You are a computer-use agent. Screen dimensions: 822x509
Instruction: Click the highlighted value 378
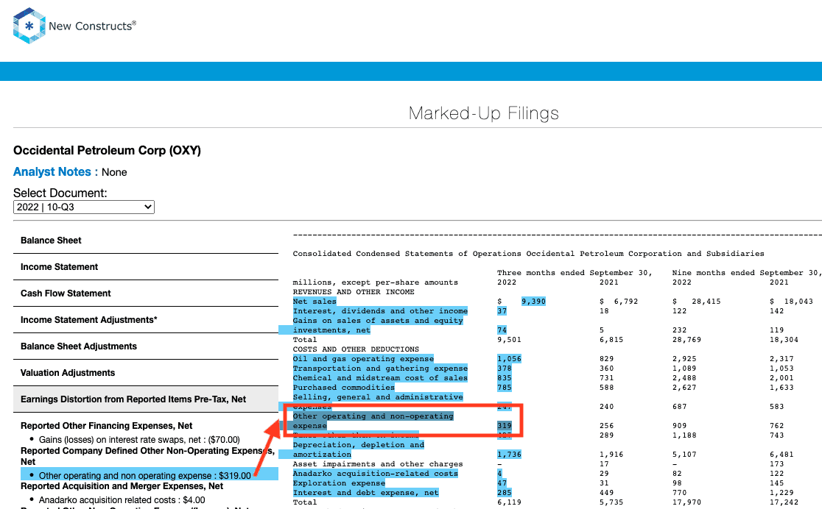[x=505, y=368]
